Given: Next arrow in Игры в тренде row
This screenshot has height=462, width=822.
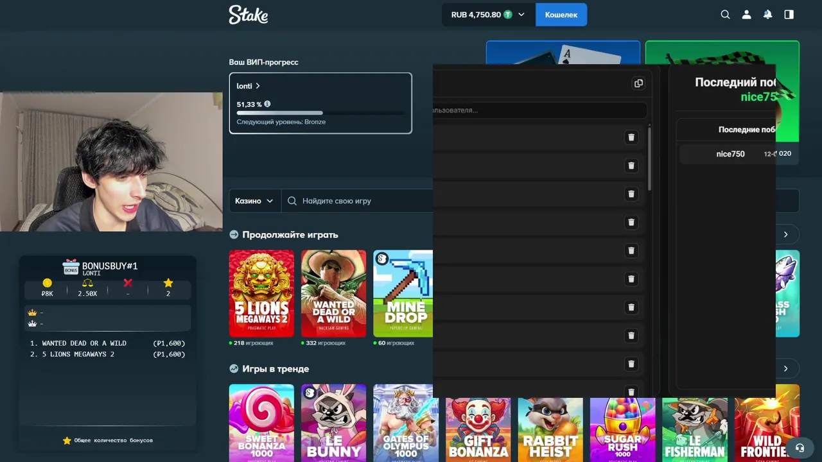Looking at the screenshot, I should 785,369.
